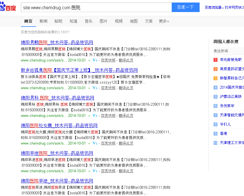Open the 李兆前被免职 hot search entry

[231, 60]
